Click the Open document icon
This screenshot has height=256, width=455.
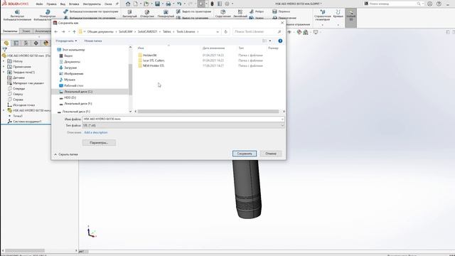(x=146, y=4)
